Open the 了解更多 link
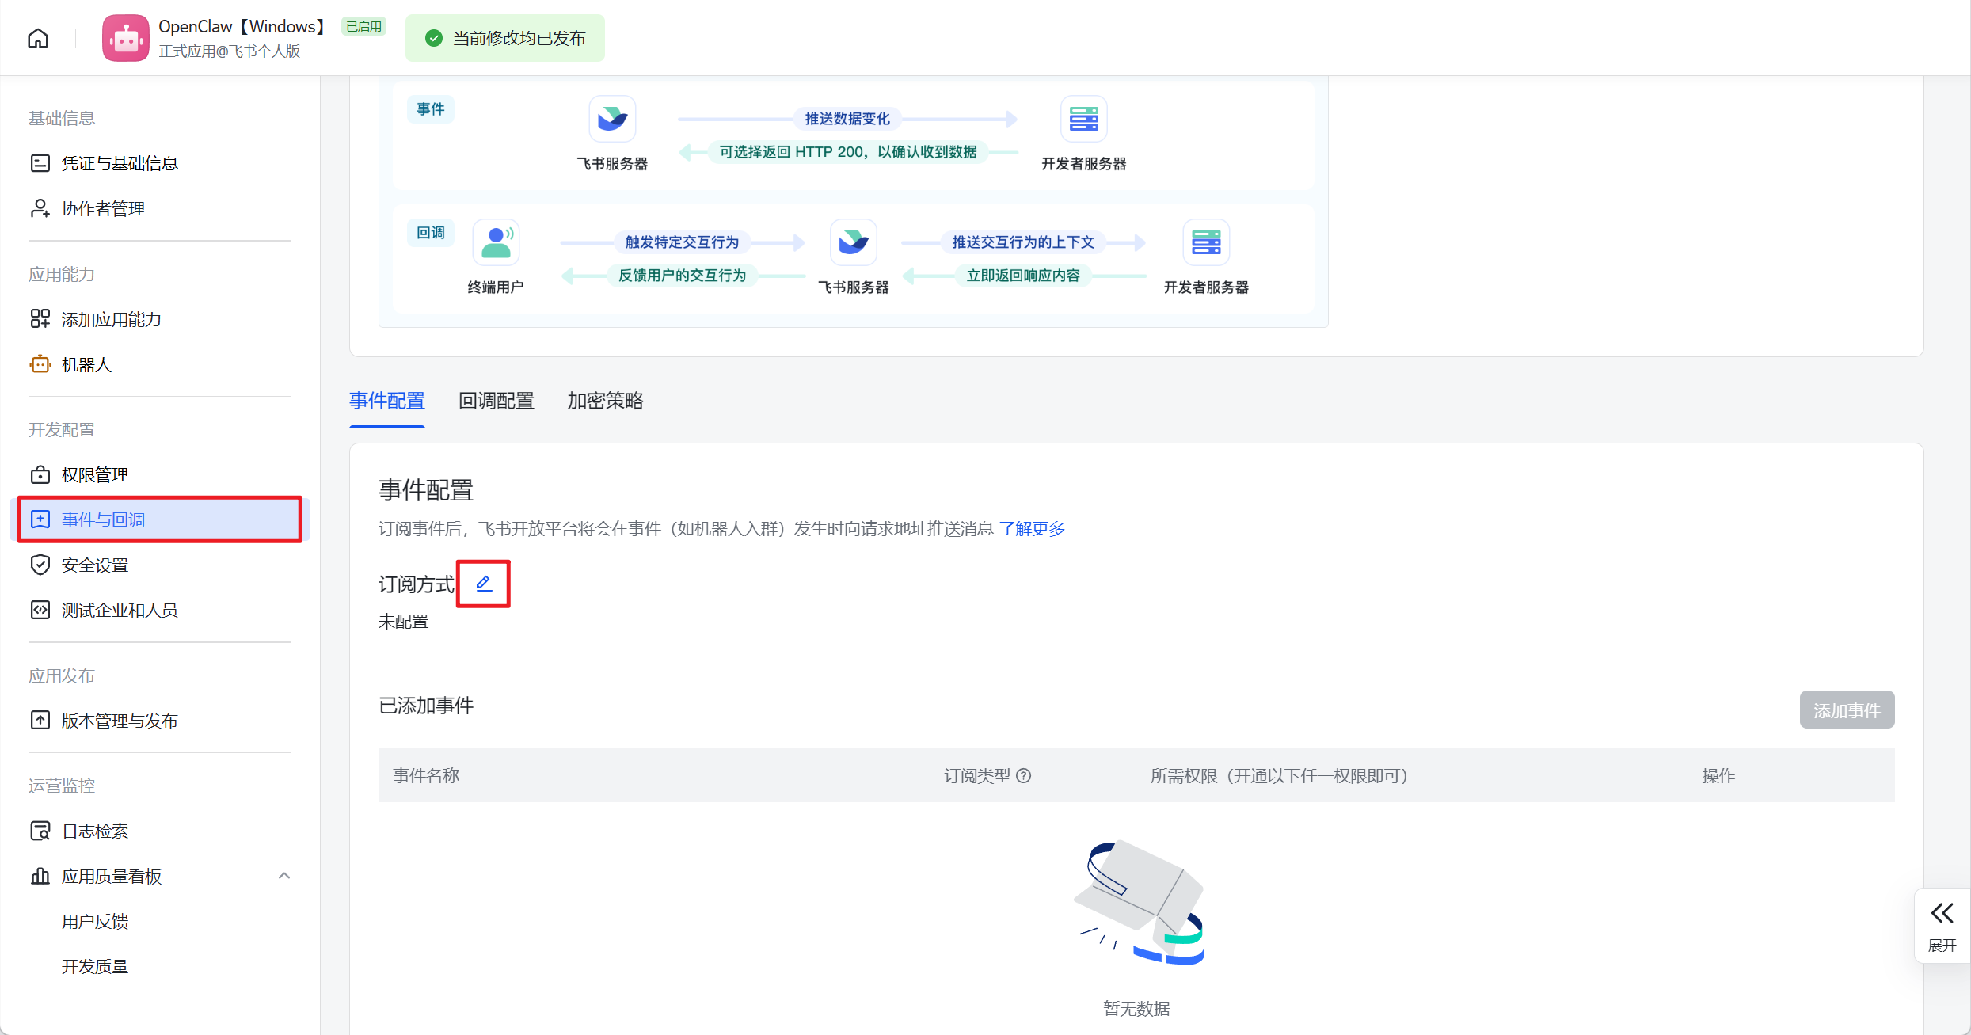 click(1032, 528)
